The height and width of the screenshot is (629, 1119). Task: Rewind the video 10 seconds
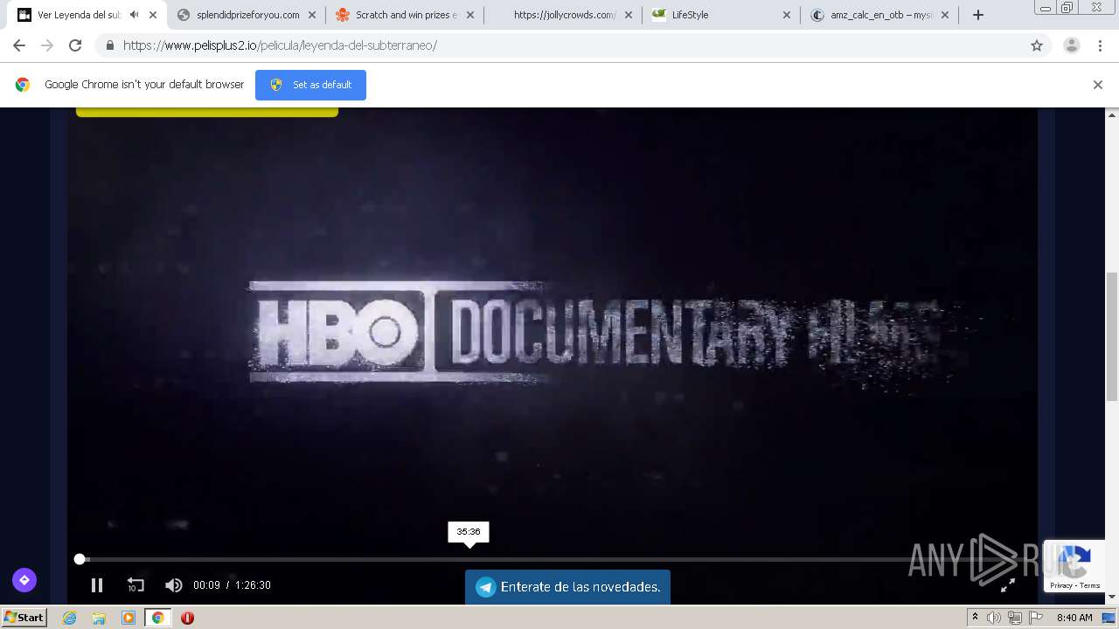coord(136,585)
